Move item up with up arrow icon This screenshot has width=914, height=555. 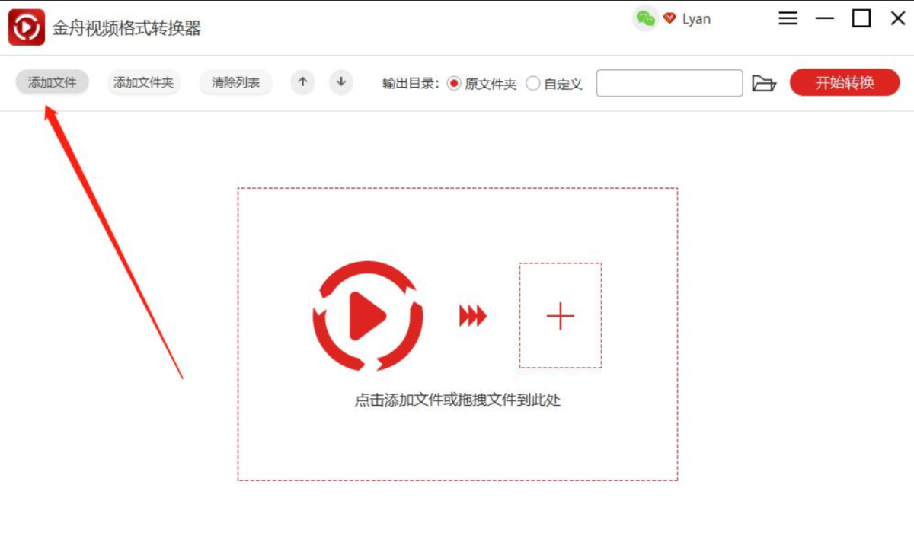pos(302,82)
